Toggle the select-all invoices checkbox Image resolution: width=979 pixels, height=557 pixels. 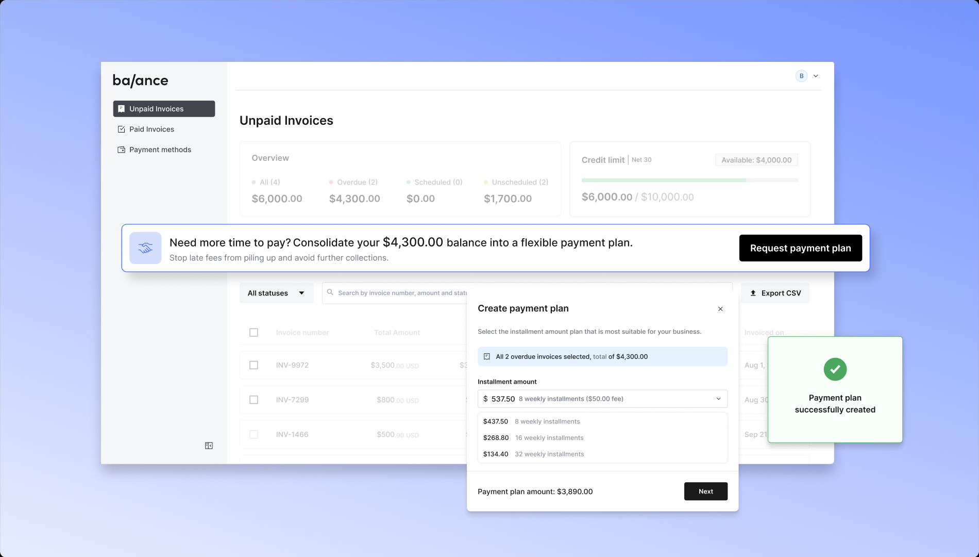click(254, 333)
